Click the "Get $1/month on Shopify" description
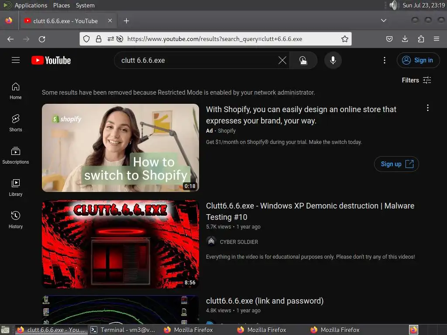The image size is (447, 335). 284,142
